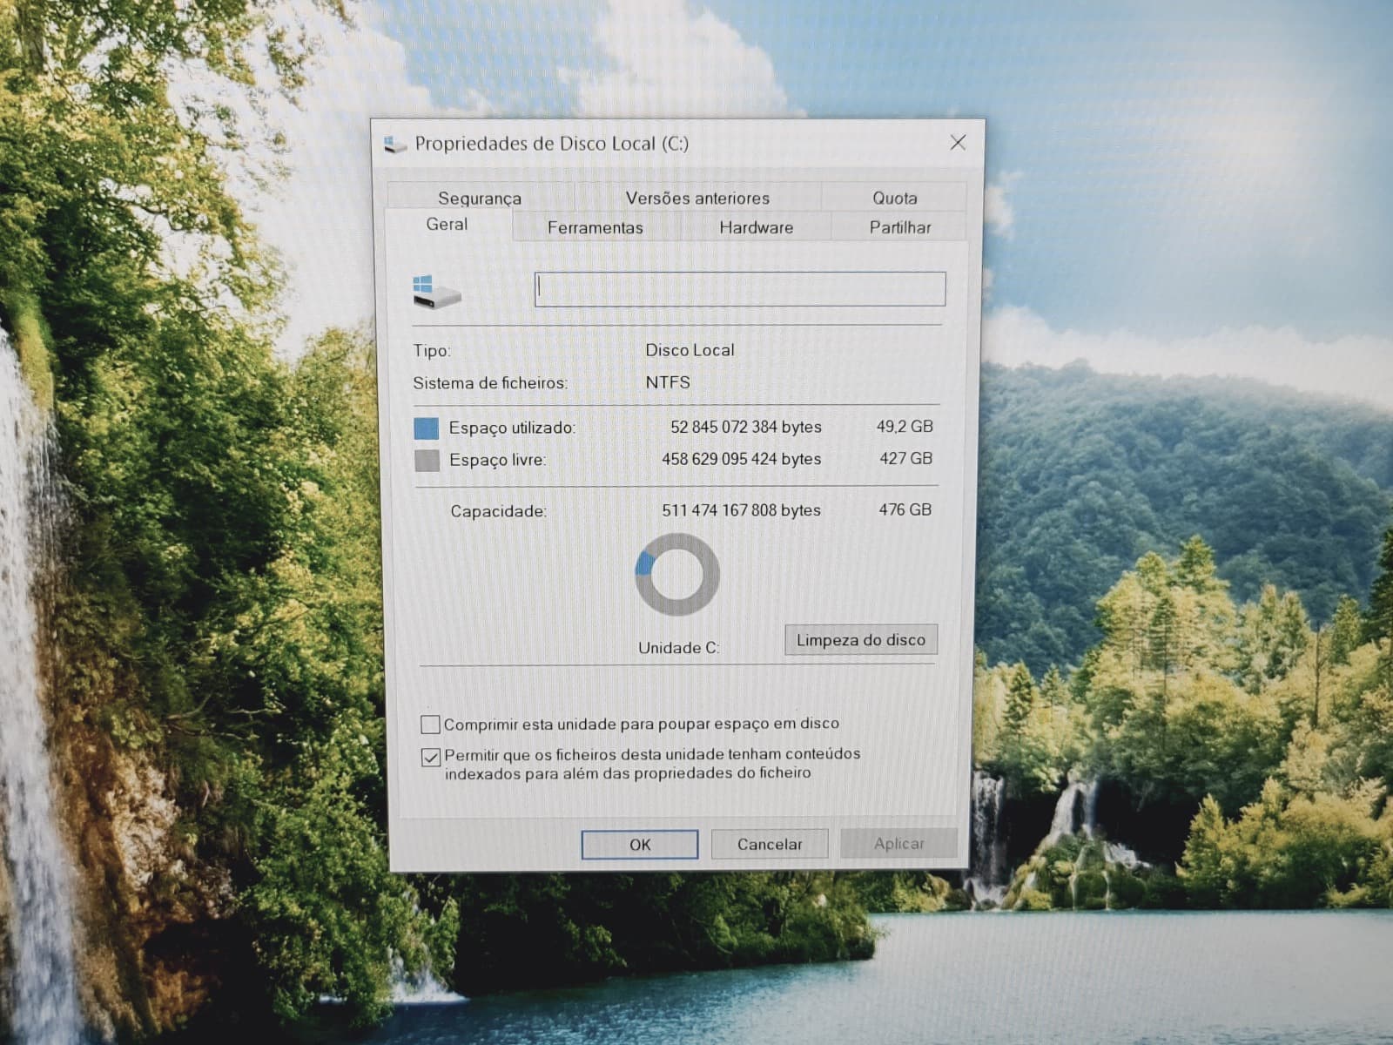Click the Tipo: label
The height and width of the screenshot is (1045, 1393).
432,351
